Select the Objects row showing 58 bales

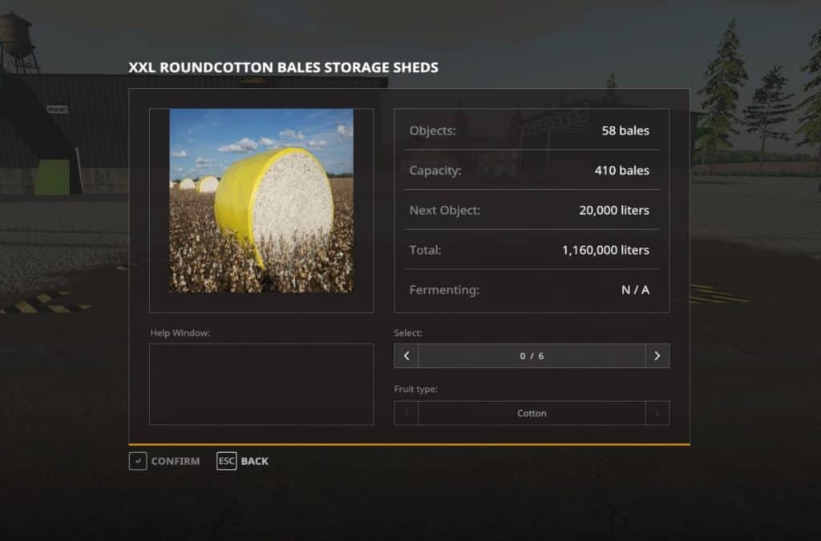(531, 130)
